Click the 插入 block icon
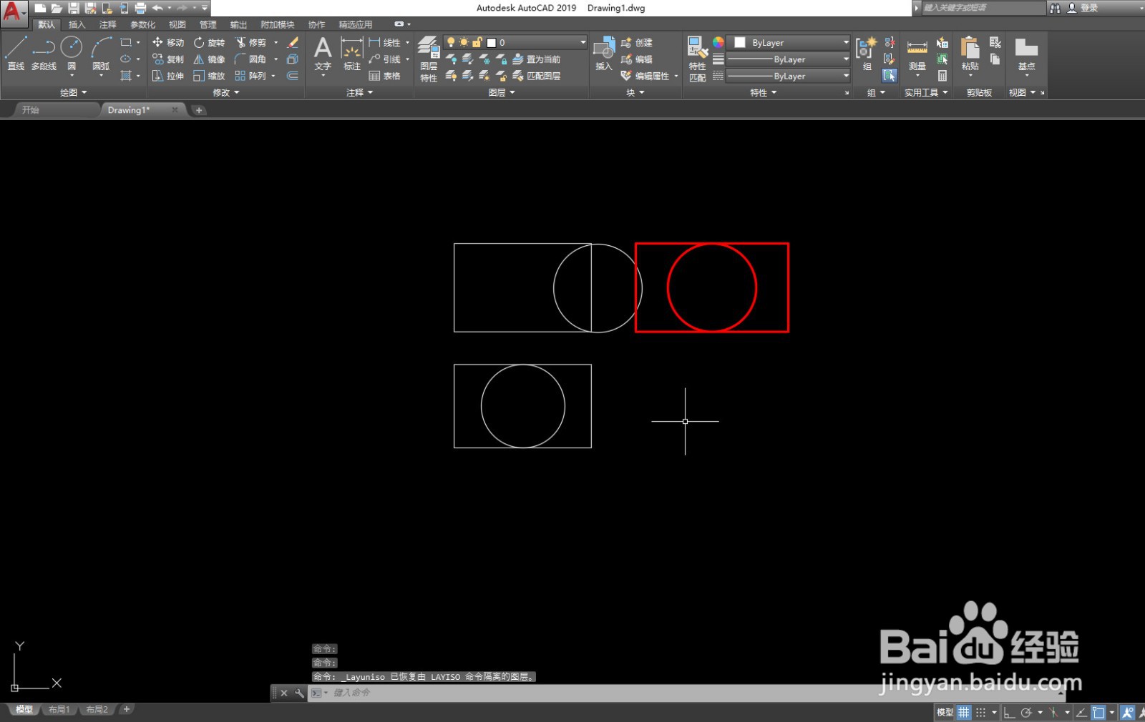 tap(604, 54)
